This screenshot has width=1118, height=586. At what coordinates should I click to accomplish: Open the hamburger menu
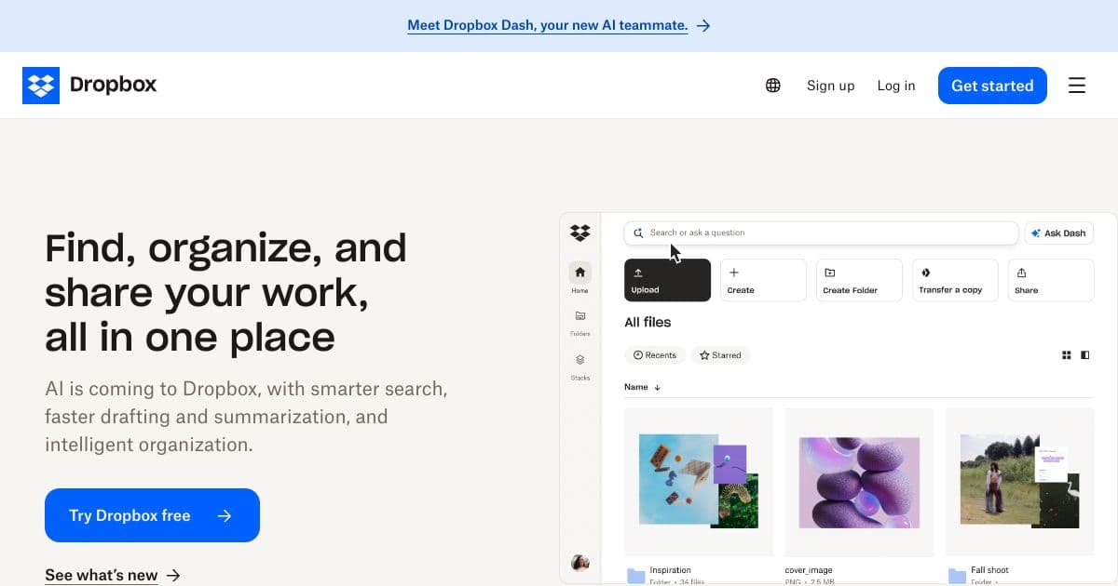tap(1077, 85)
